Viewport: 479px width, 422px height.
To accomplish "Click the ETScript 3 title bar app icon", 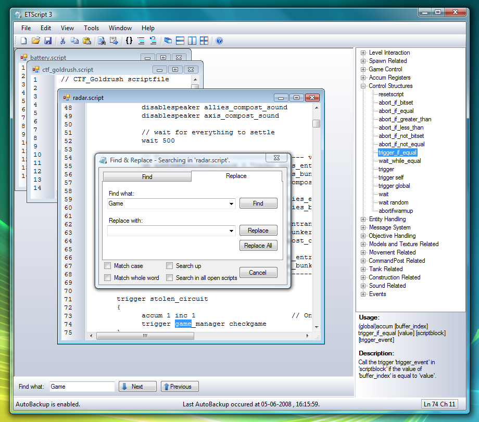I will tap(18, 15).
